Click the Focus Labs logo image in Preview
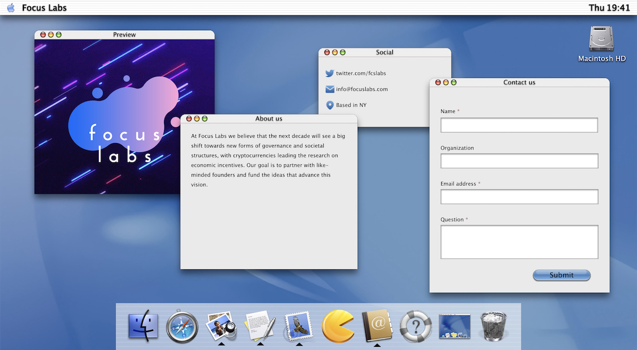This screenshot has width=637, height=350. pyautogui.click(x=125, y=117)
